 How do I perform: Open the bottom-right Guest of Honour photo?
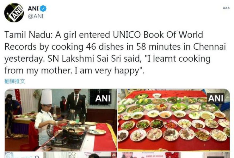point(174,155)
